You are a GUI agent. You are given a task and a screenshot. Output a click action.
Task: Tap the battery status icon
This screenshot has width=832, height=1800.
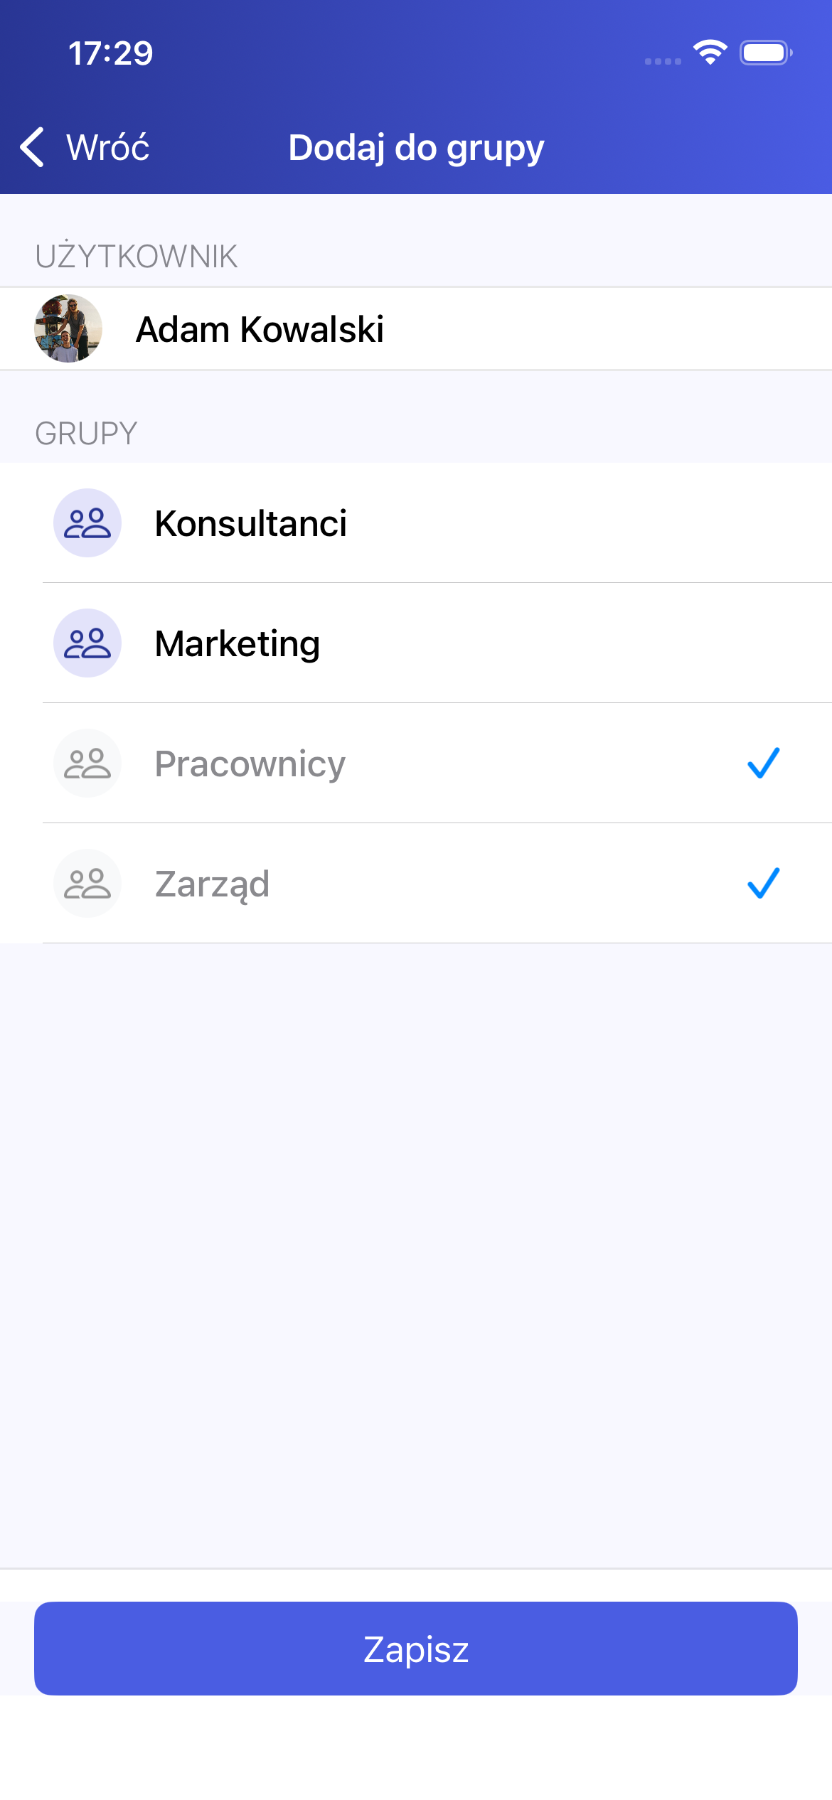(x=765, y=53)
